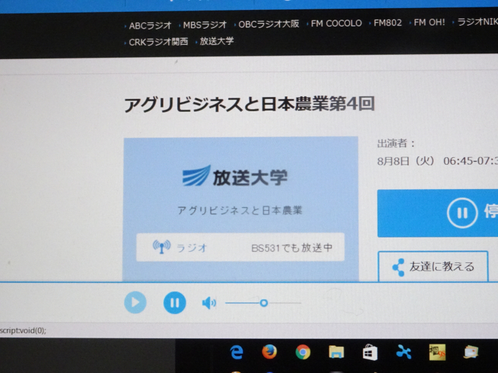The width and height of the screenshot is (498, 373).
Task: Click the radio antenna icon next to ラジオ
Action: [162, 247]
